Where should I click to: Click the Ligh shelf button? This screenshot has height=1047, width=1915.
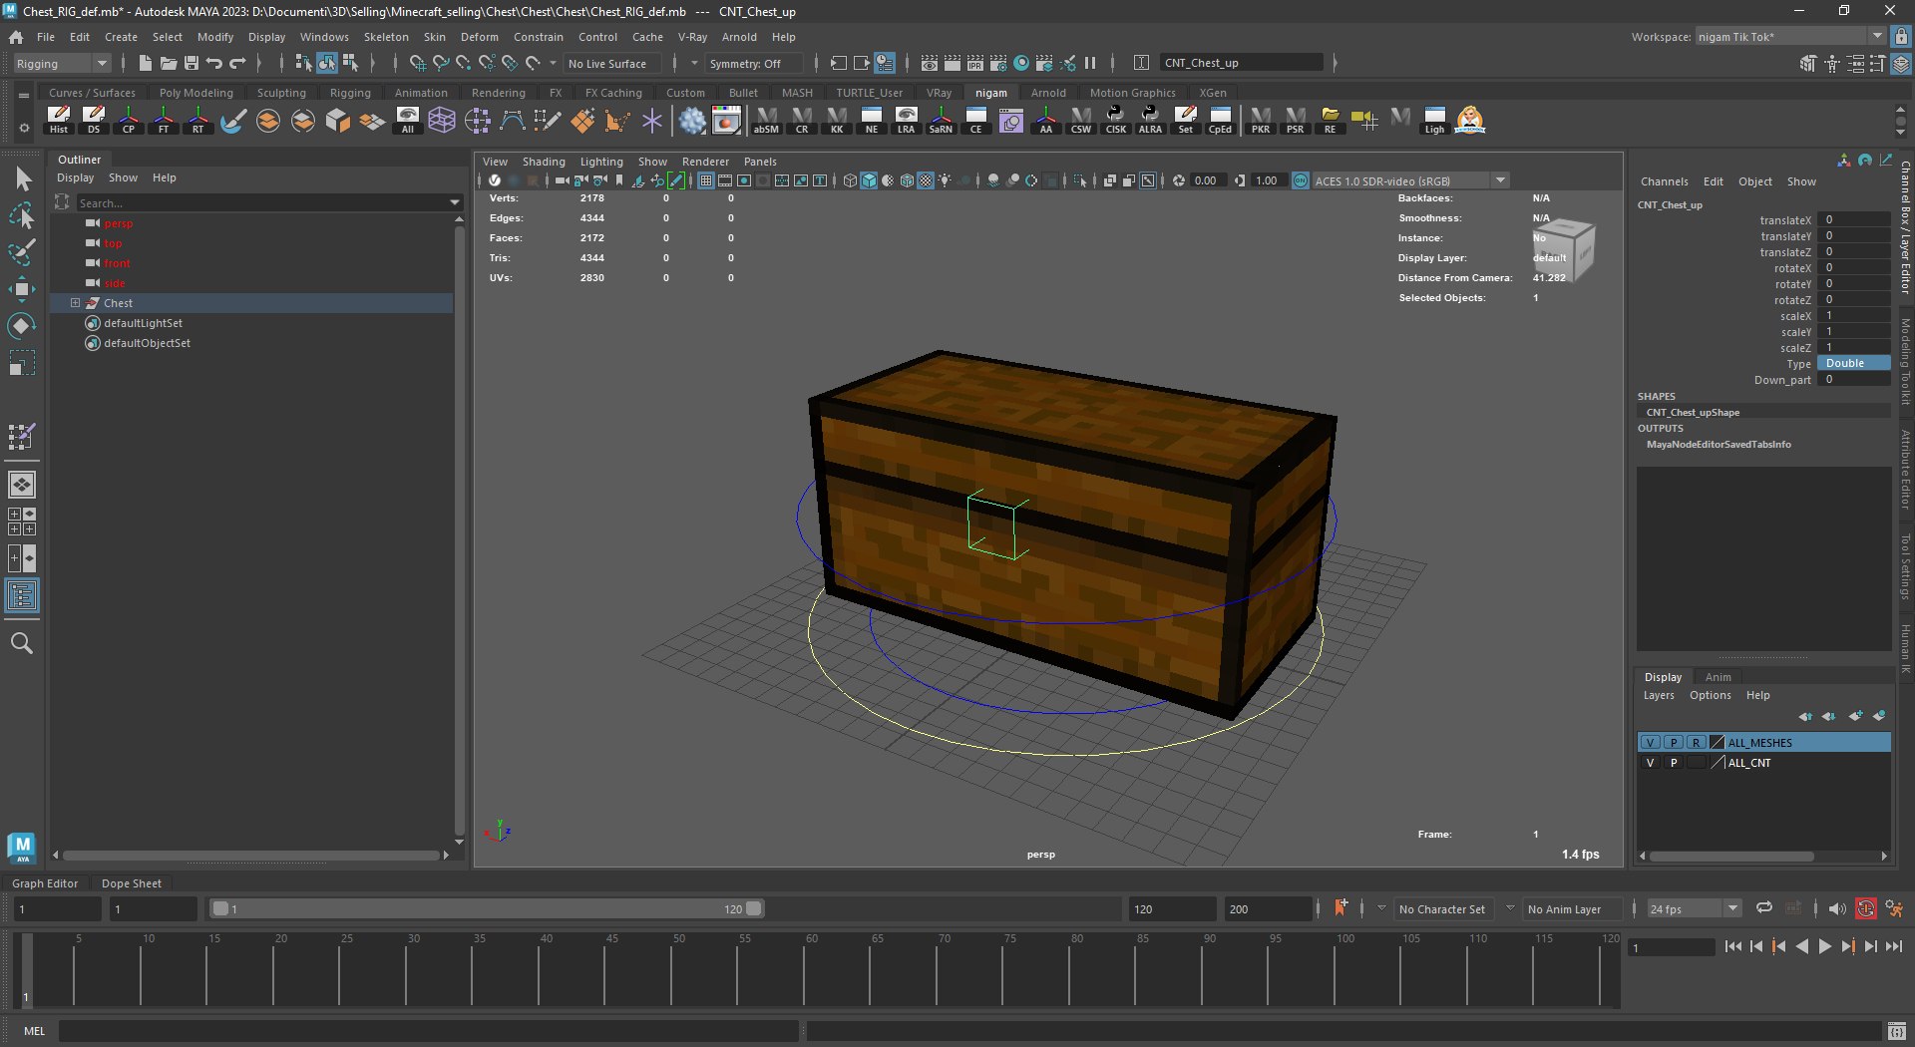coord(1434,121)
